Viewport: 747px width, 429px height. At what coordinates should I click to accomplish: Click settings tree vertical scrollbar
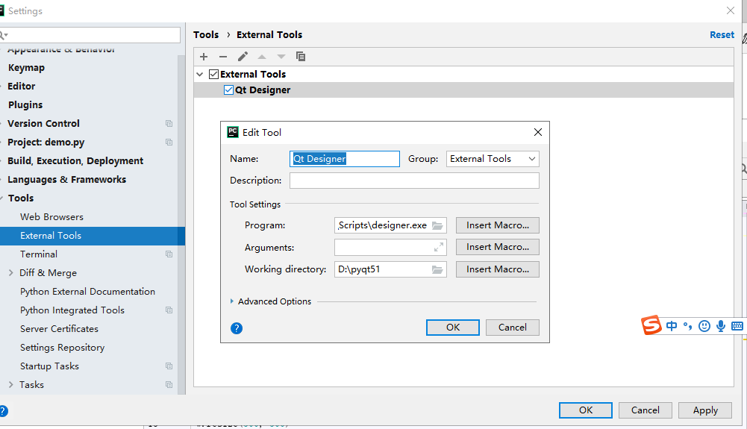pyautogui.click(x=181, y=224)
